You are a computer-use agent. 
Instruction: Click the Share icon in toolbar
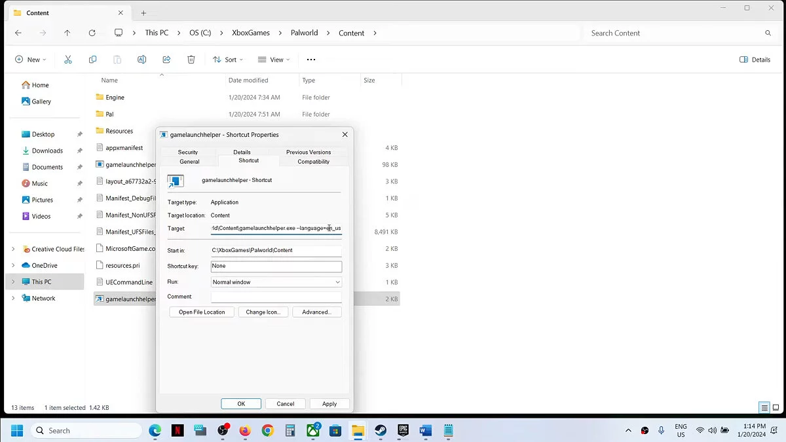(166, 60)
